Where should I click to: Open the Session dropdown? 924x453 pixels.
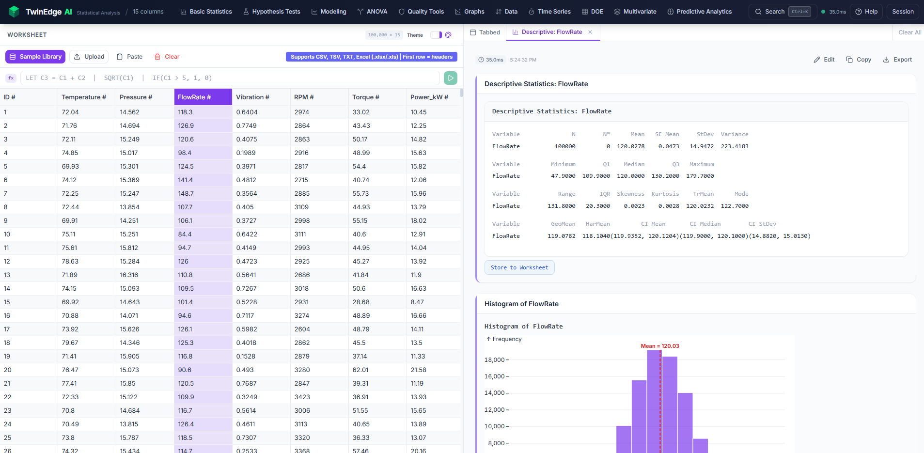click(x=902, y=11)
